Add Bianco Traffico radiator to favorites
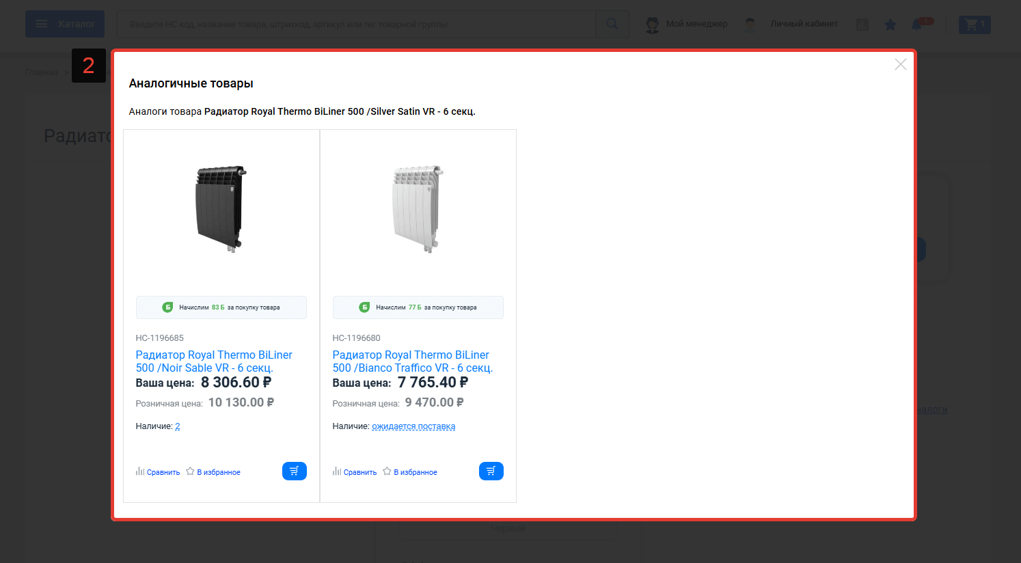The image size is (1021, 563). pyautogui.click(x=410, y=471)
